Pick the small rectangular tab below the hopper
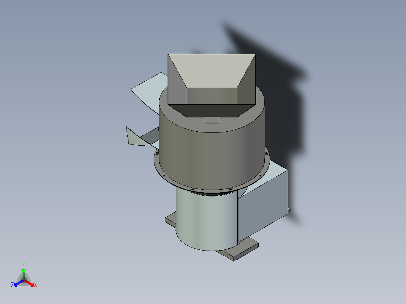Screen dimensions: 406x304 click(212, 120)
